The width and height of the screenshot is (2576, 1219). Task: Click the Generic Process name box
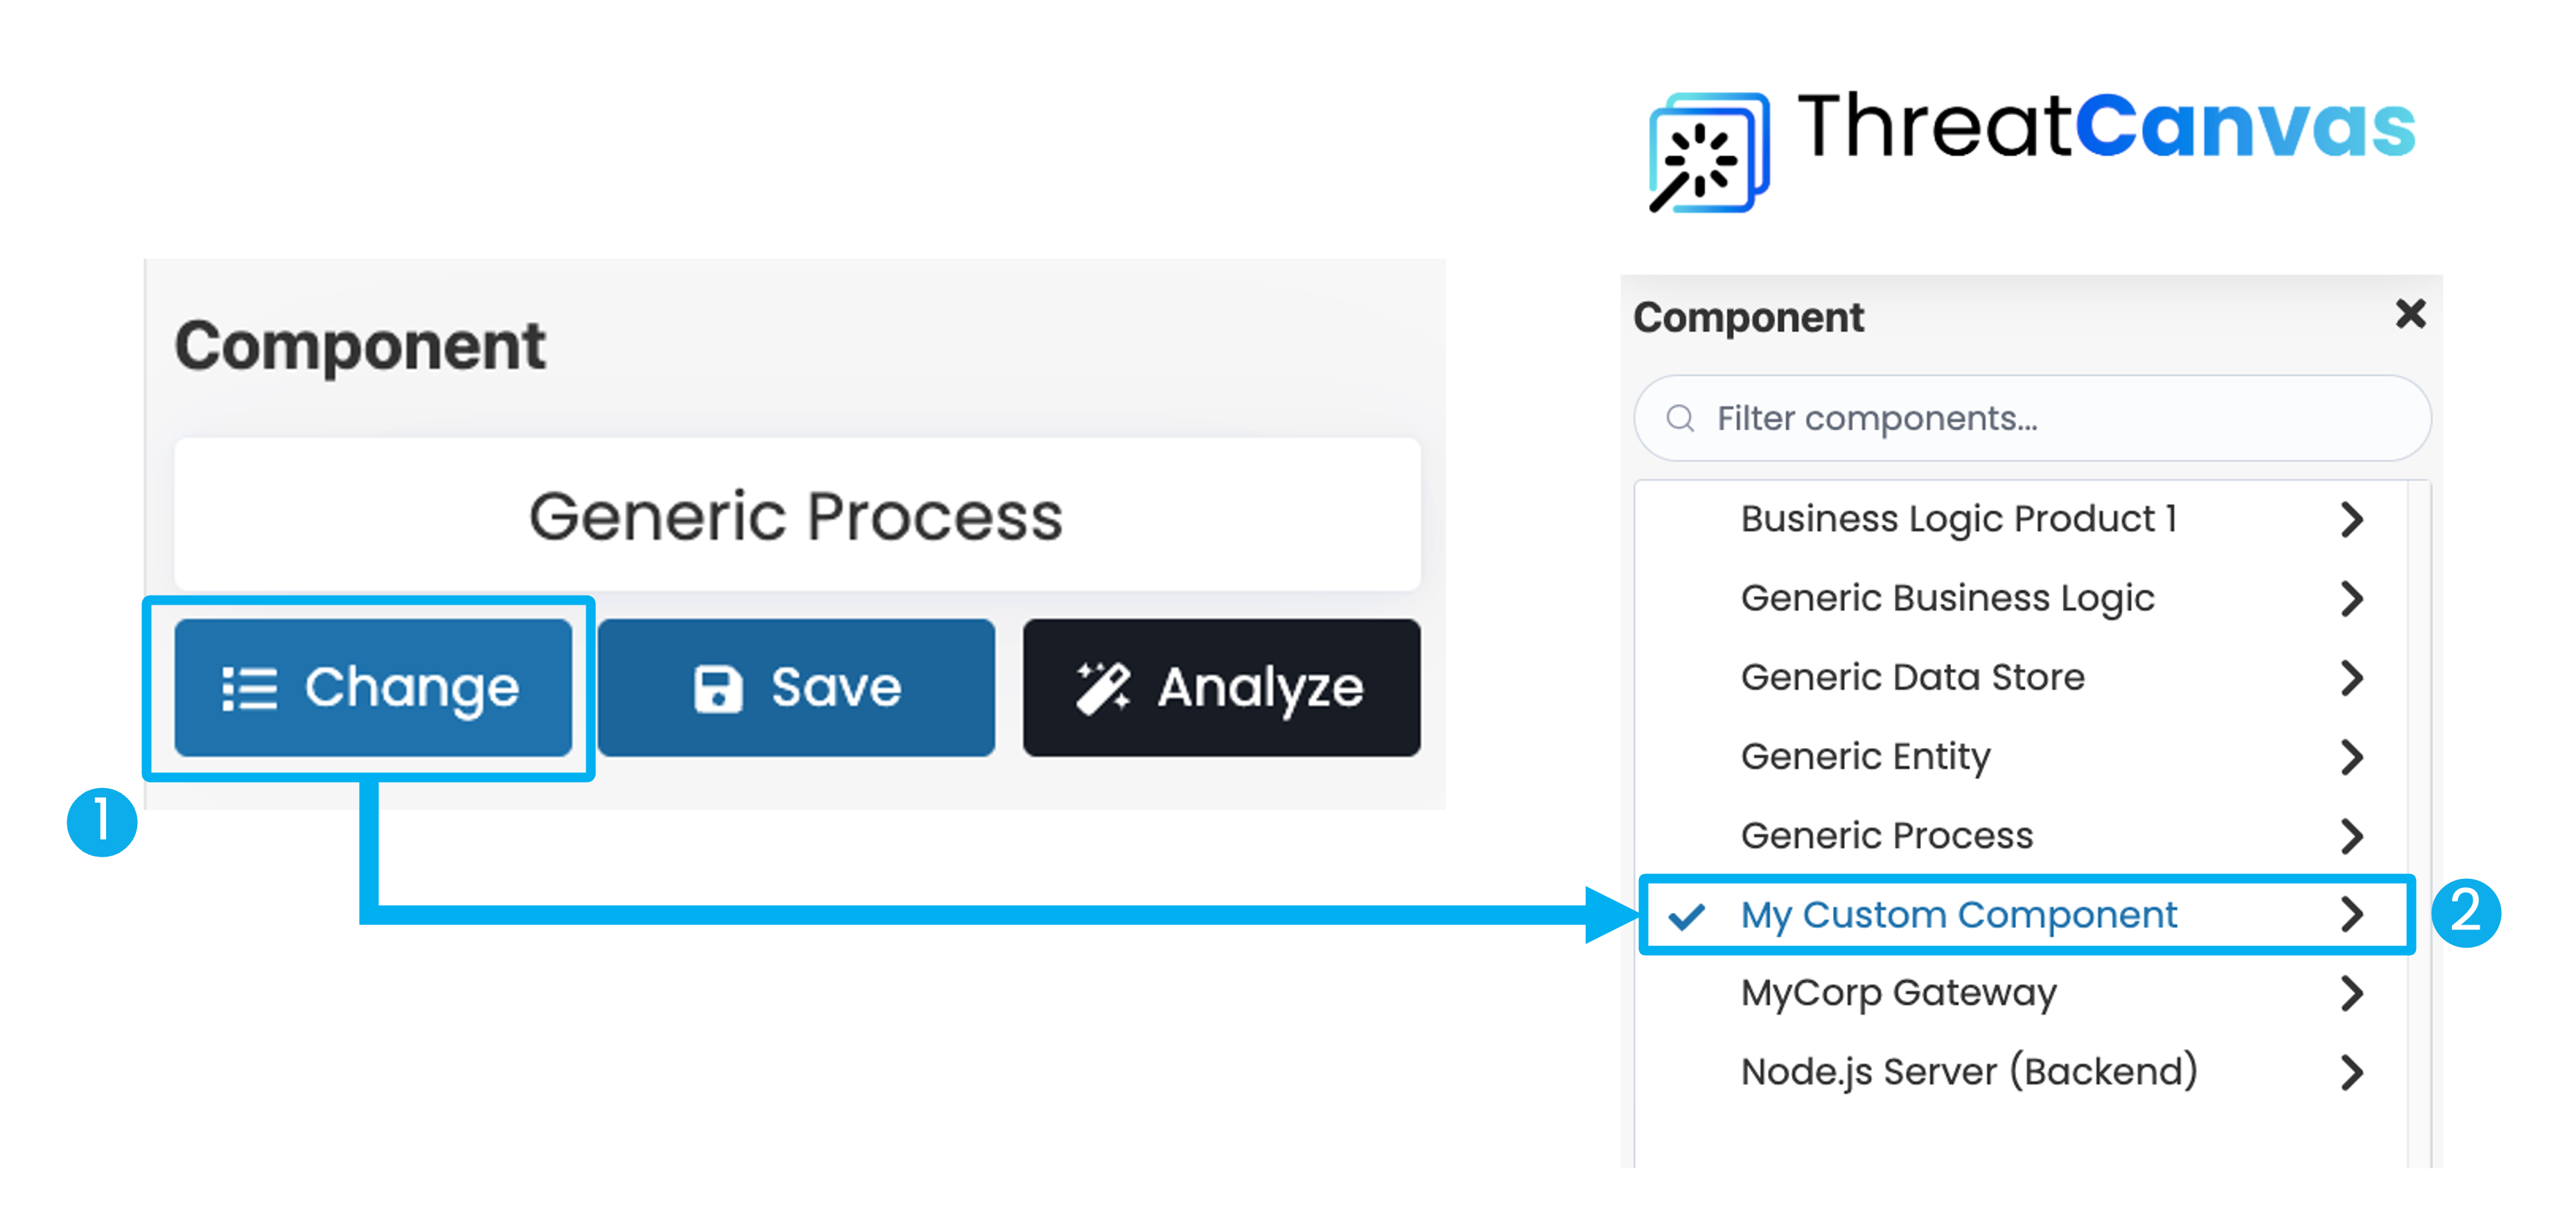tap(796, 515)
